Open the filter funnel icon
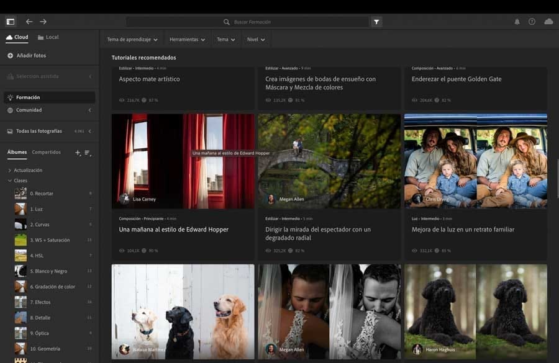559x363 pixels. (x=376, y=22)
